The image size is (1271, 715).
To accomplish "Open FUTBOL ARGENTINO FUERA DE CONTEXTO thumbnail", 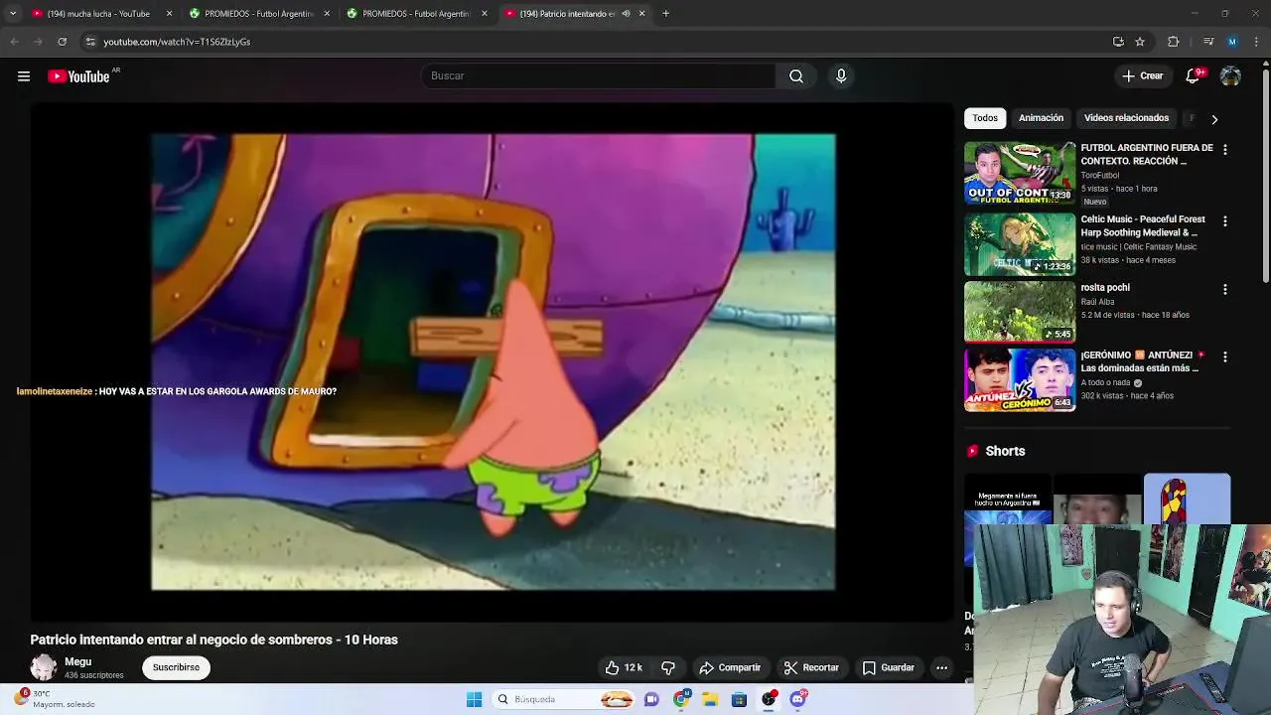I will click(x=1020, y=173).
